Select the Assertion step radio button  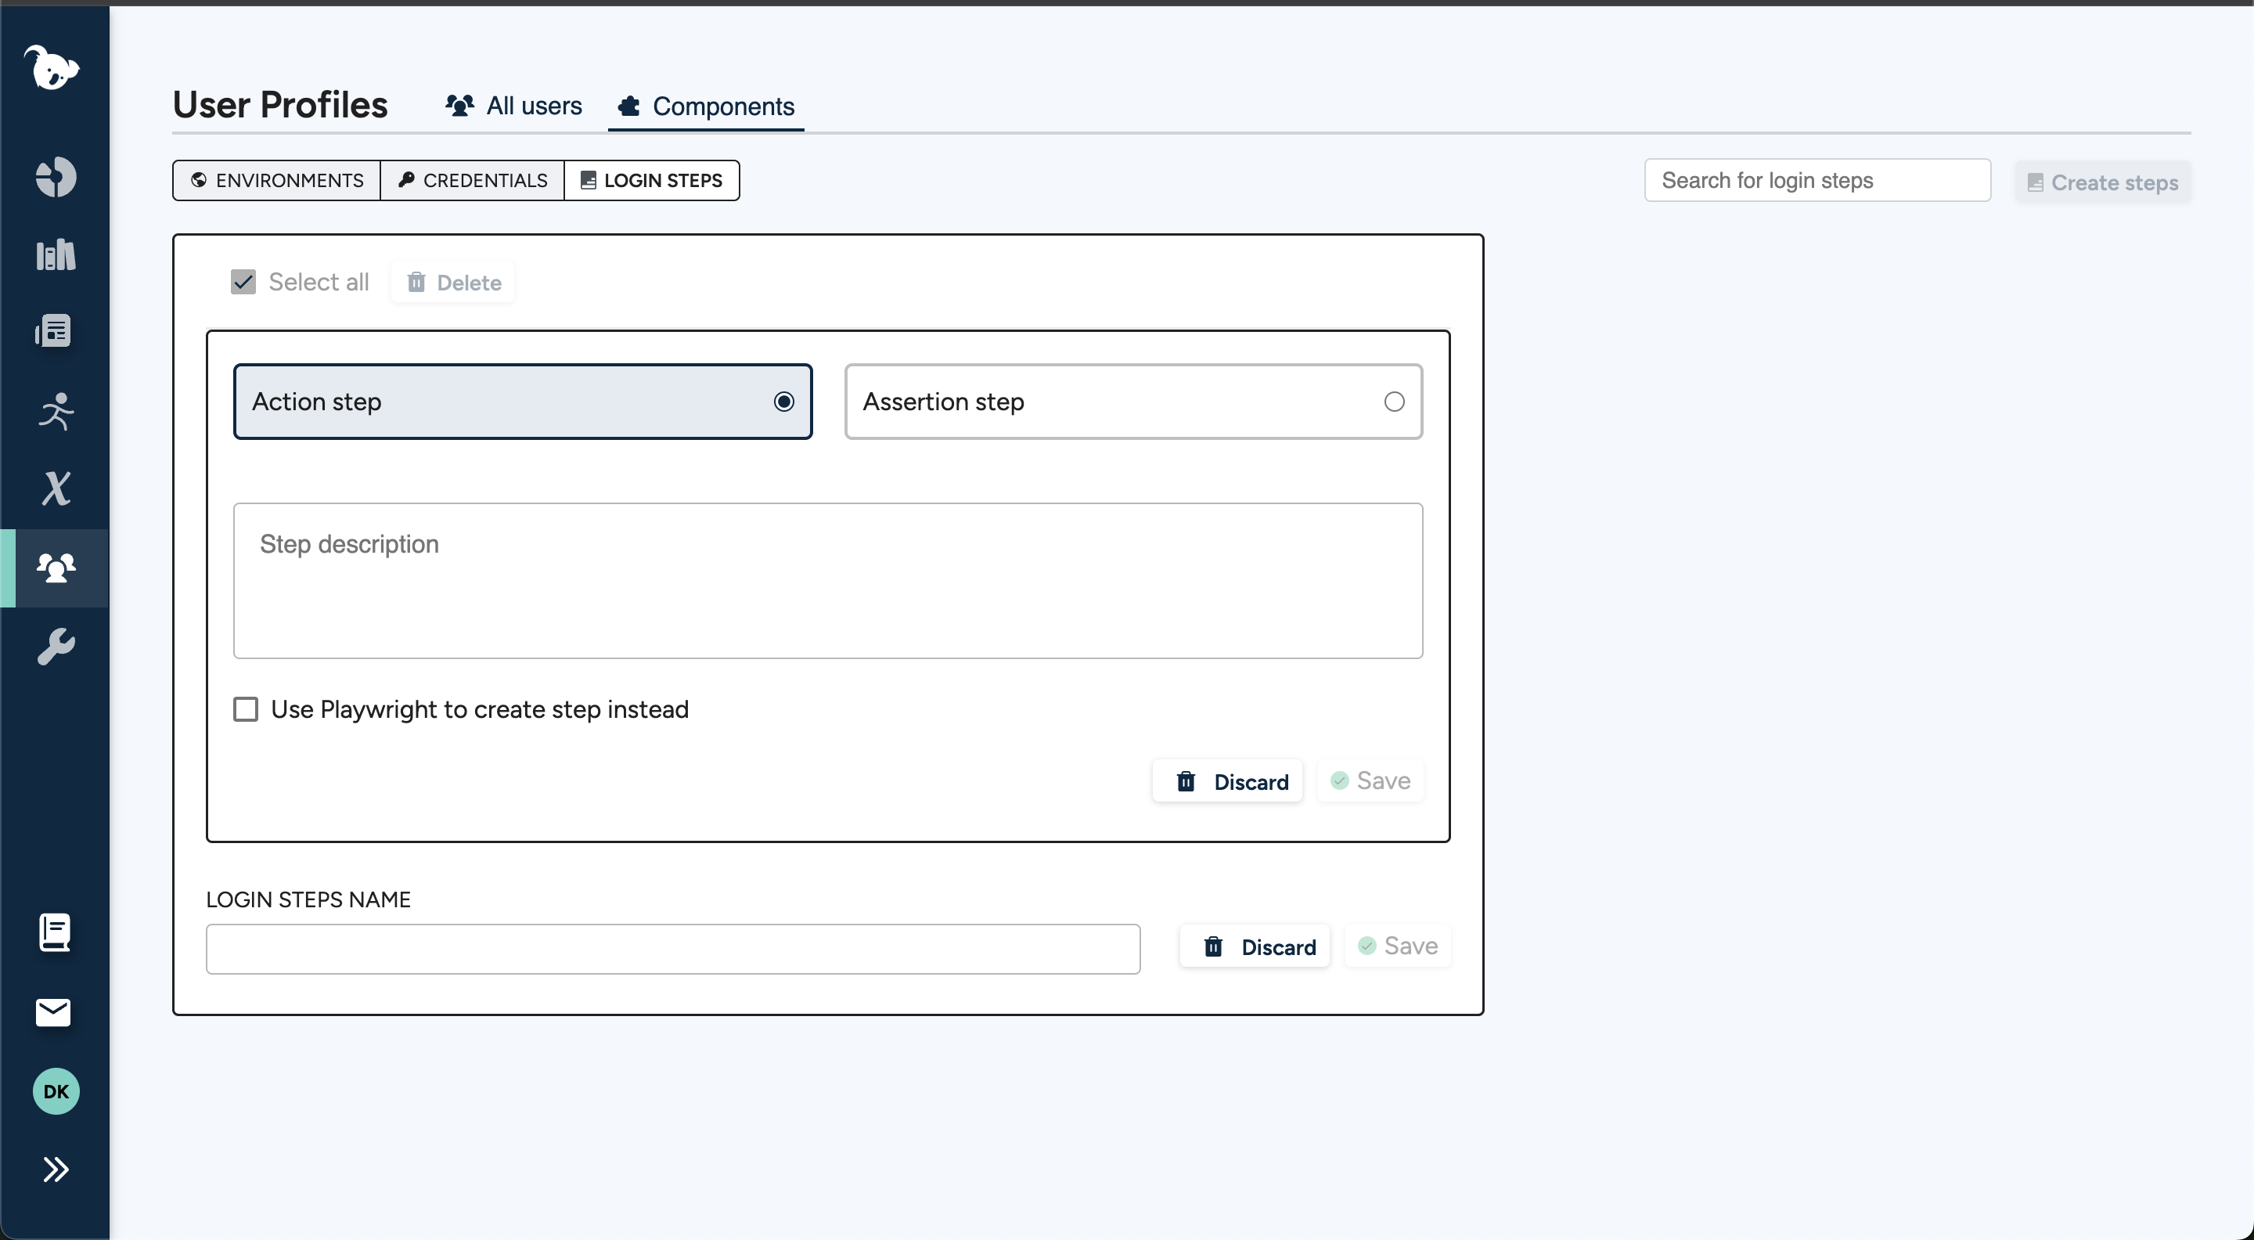pyautogui.click(x=1392, y=402)
